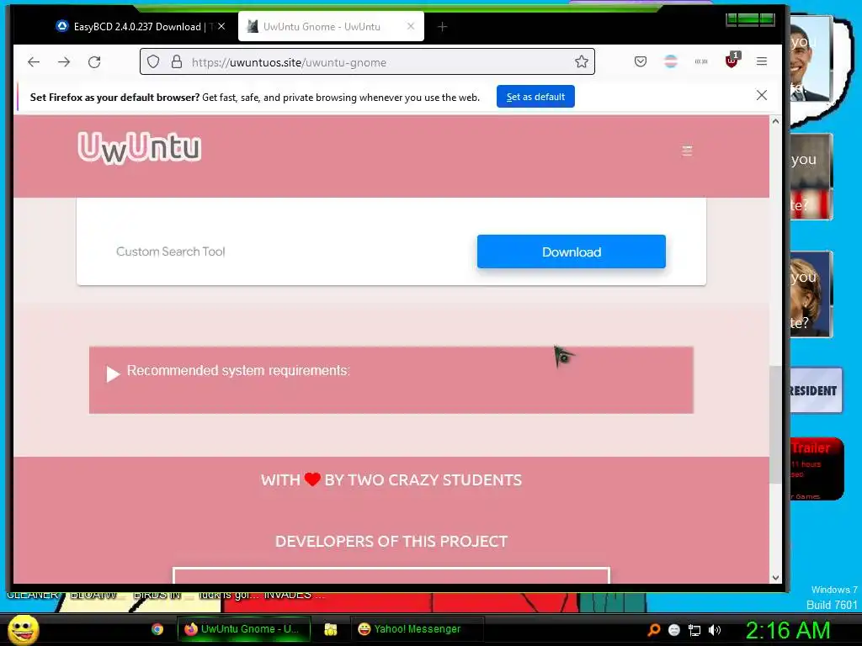Open the uBlock Origin extension icon
Image resolution: width=862 pixels, height=646 pixels.
(x=732, y=61)
